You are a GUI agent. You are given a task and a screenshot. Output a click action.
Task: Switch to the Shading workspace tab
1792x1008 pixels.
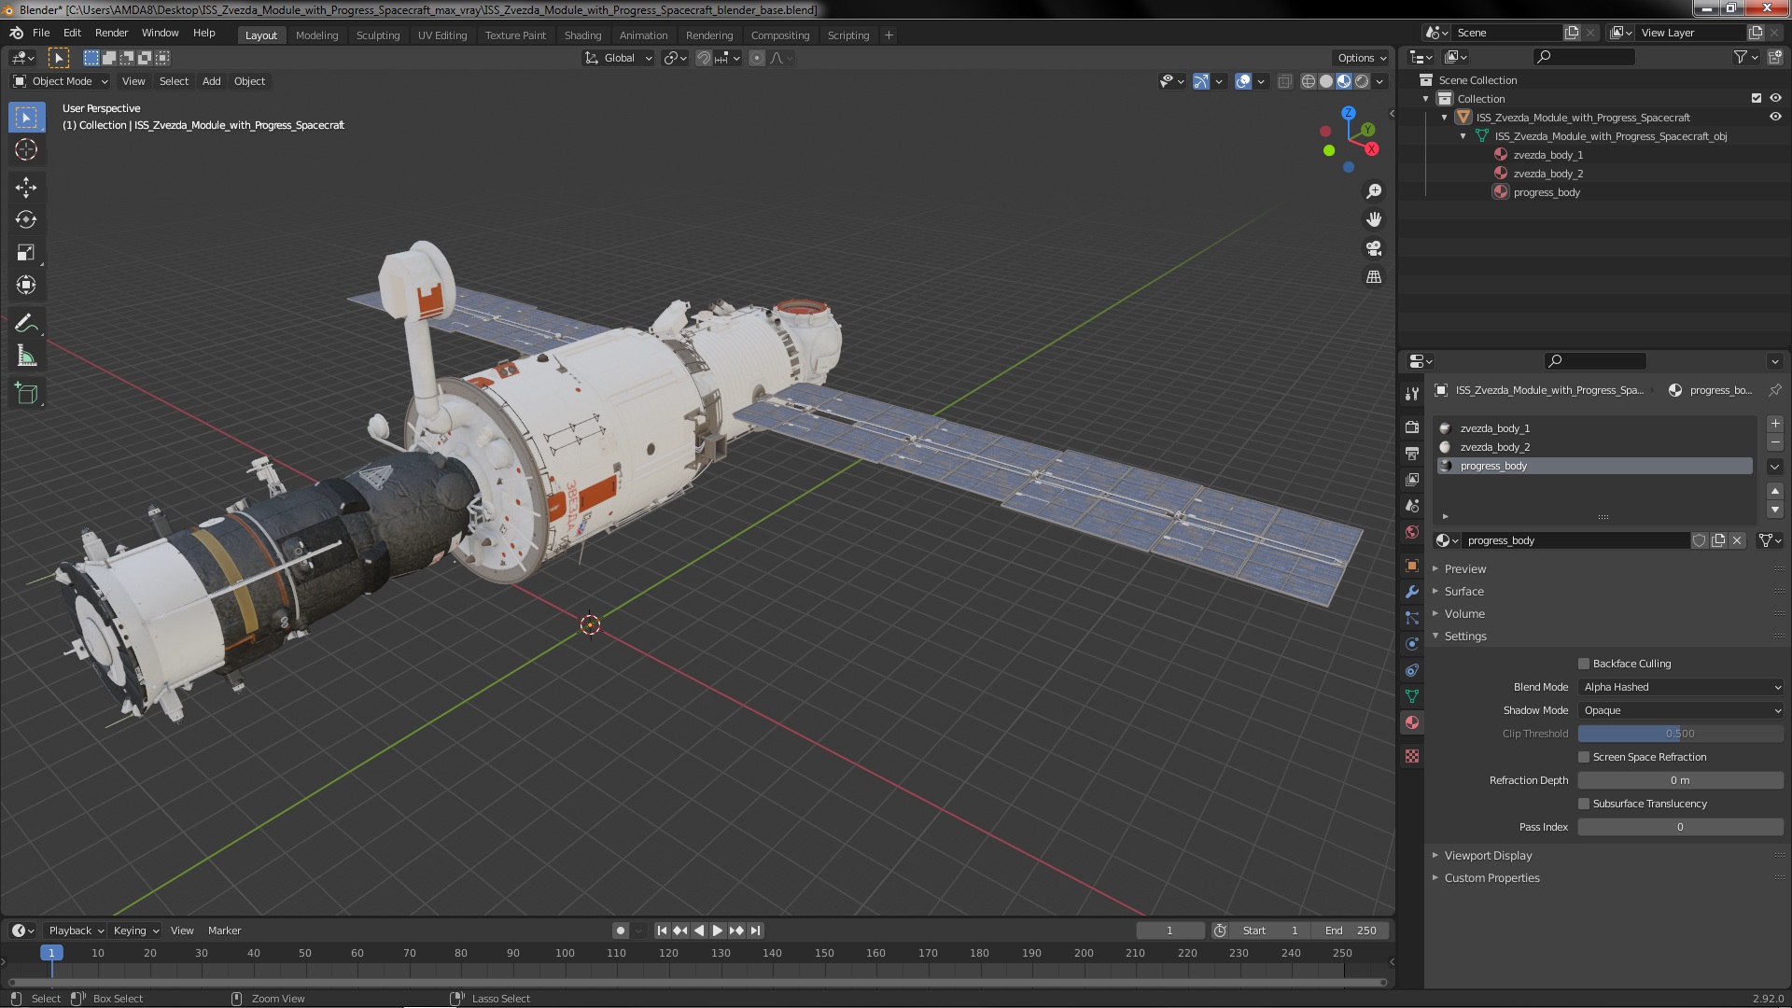pyautogui.click(x=582, y=35)
